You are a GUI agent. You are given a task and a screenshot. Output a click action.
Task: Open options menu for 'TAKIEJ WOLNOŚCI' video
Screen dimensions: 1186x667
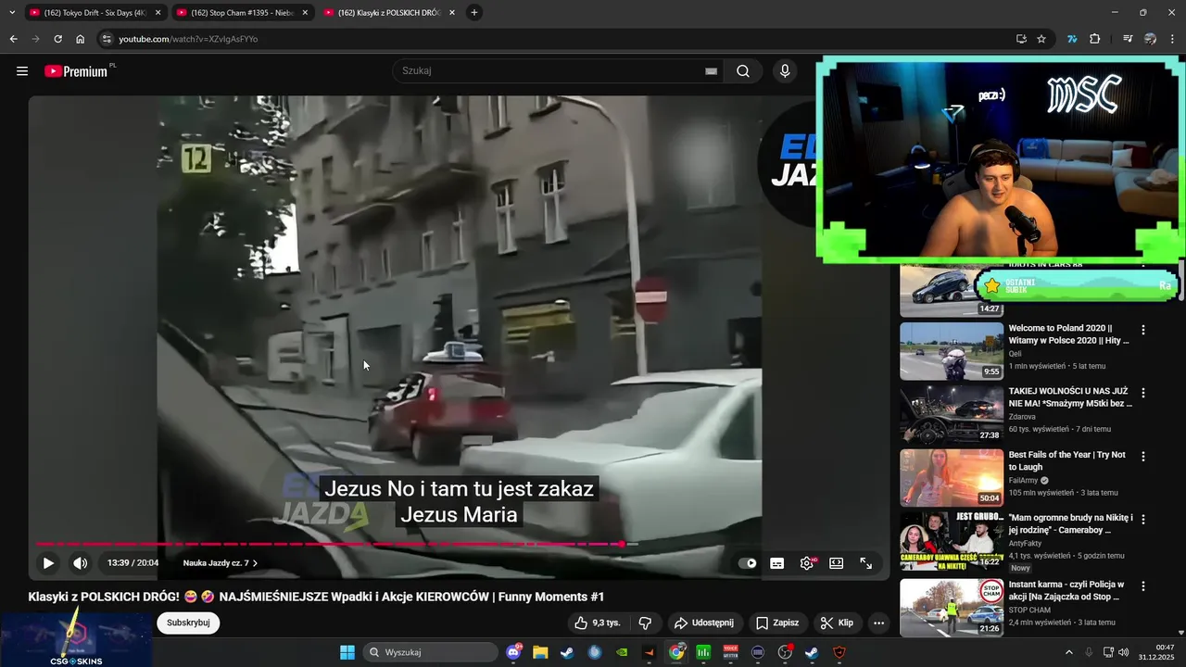coord(1143,393)
